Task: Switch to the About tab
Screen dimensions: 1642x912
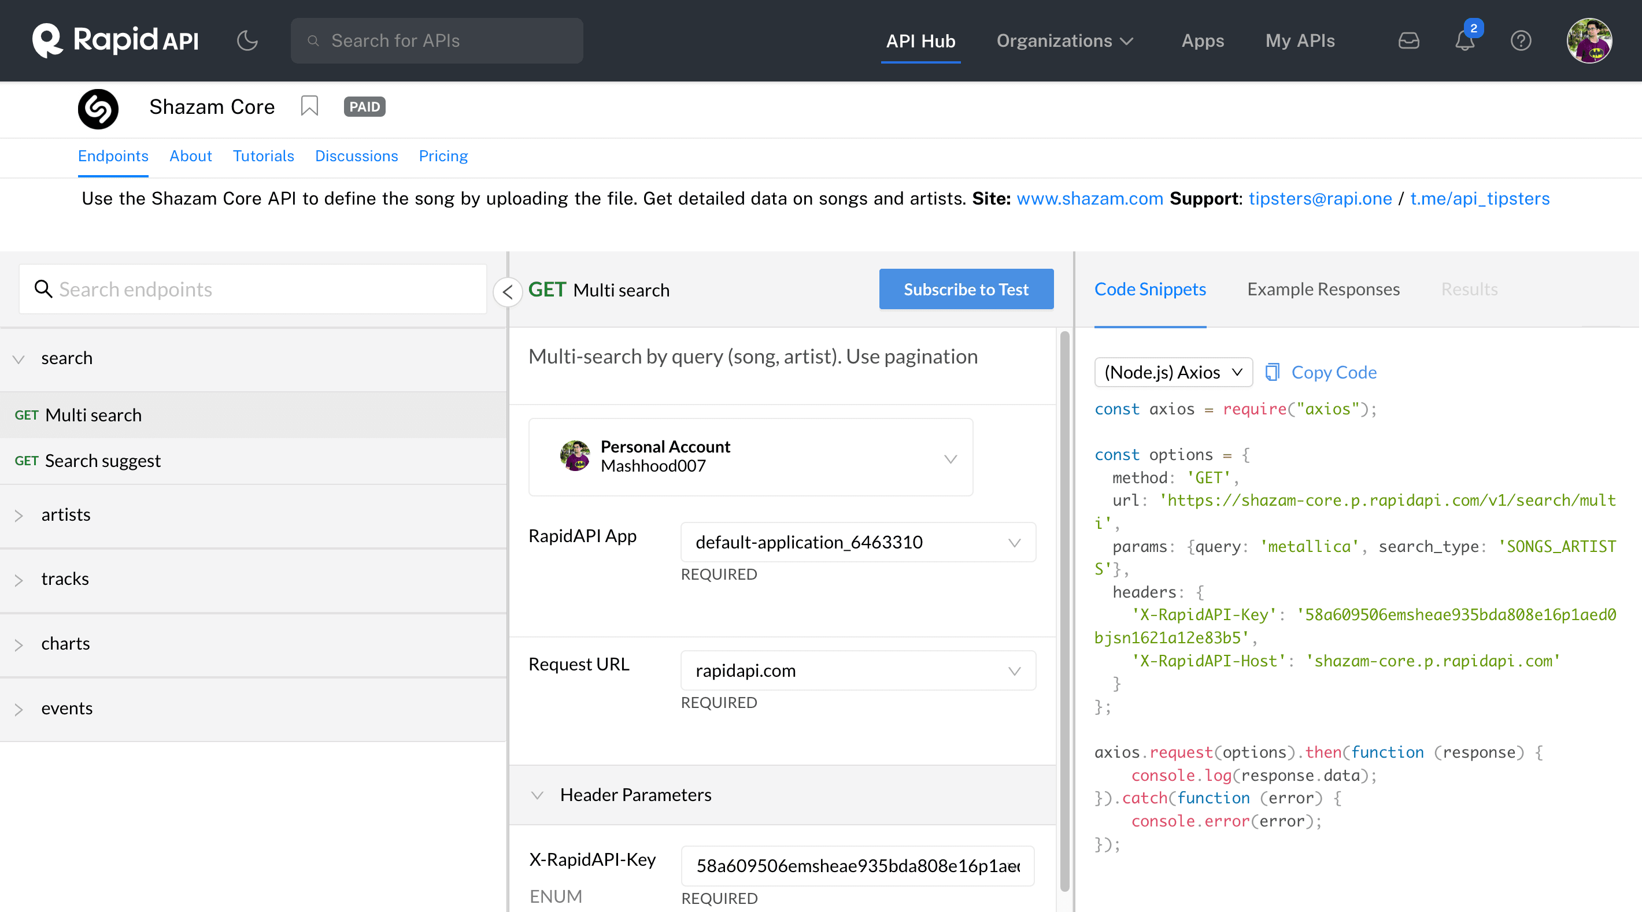Action: [191, 156]
